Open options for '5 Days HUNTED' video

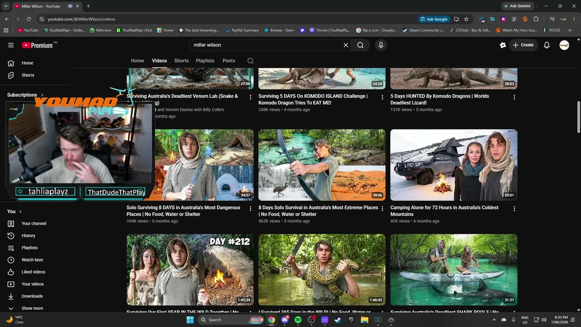[514, 97]
